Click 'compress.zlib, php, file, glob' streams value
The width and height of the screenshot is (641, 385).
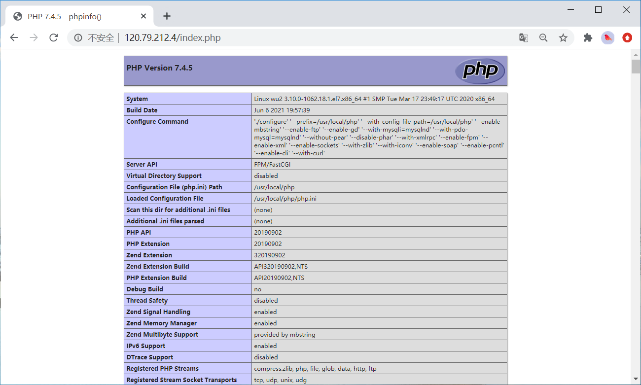tap(315, 369)
